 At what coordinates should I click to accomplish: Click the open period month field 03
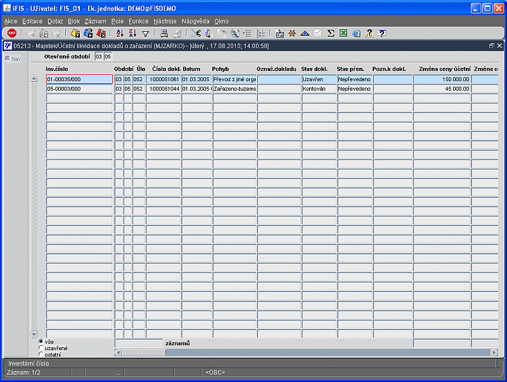click(x=99, y=56)
